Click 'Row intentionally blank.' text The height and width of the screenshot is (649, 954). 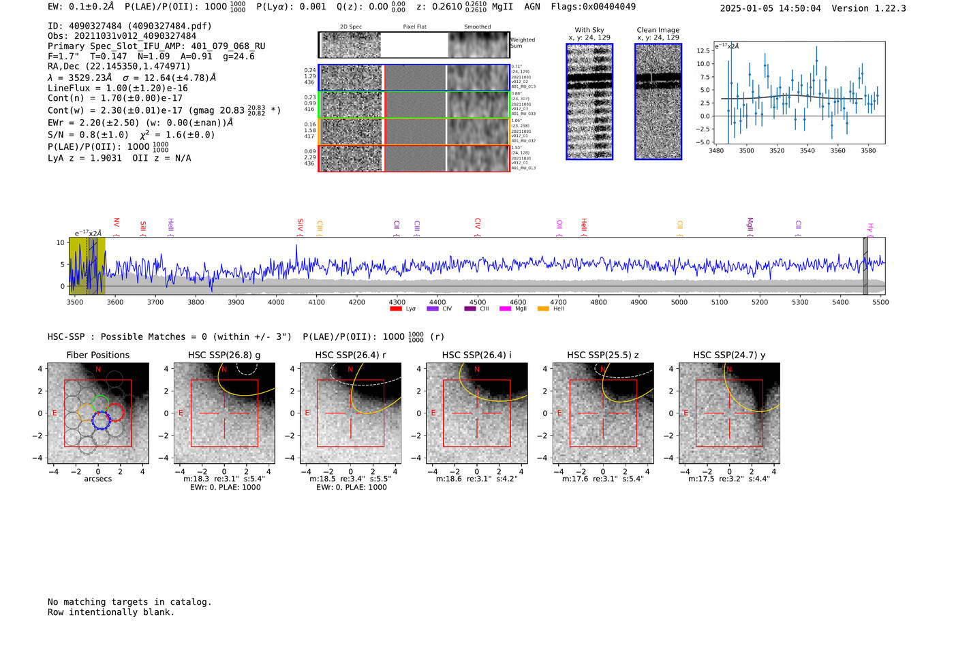(111, 612)
